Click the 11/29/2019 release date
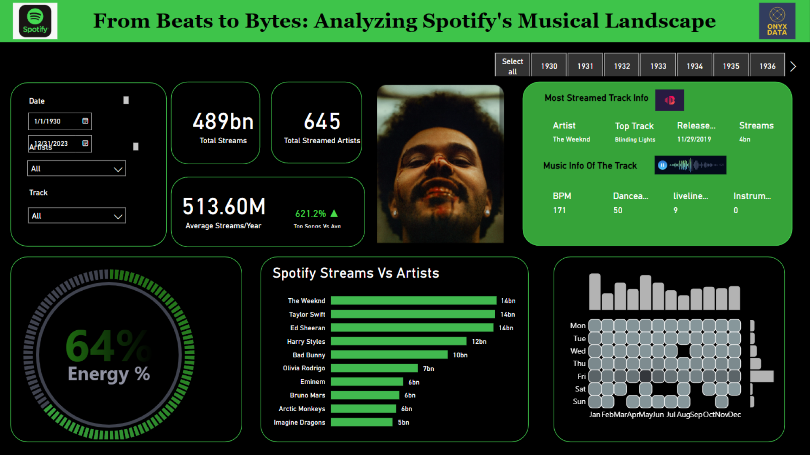The width and height of the screenshot is (810, 455). [x=694, y=139]
